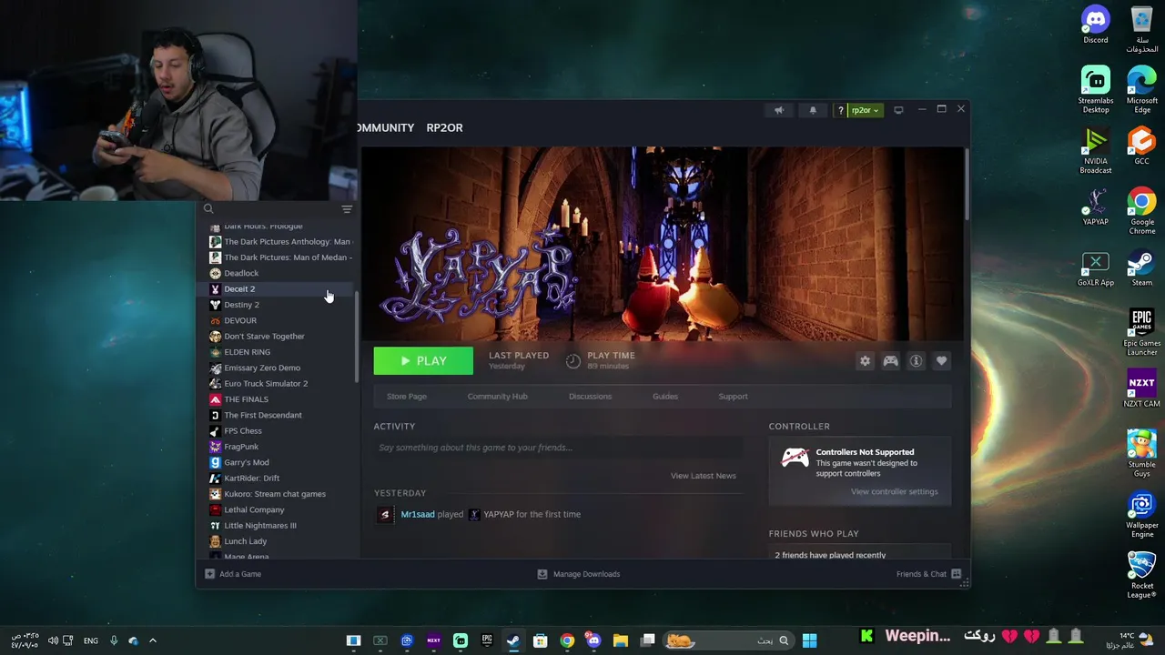The width and height of the screenshot is (1165, 655).
Task: Open controller layout icon beside gear
Action: [890, 361]
